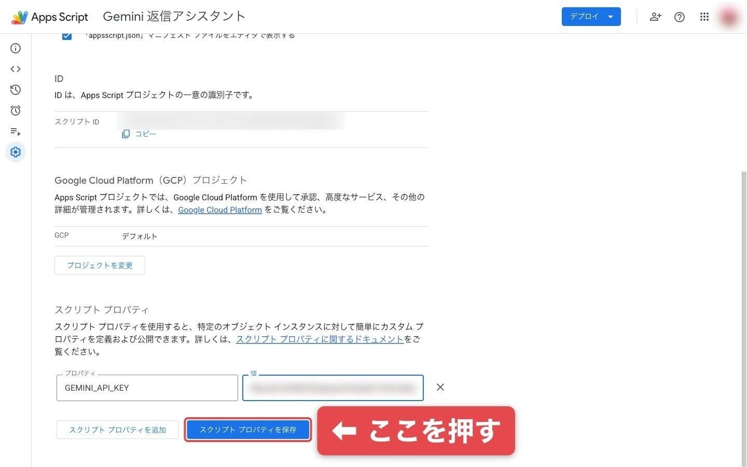Click the project title Gemini 返信アシスタント
This screenshot has width=747, height=467.
coord(174,17)
